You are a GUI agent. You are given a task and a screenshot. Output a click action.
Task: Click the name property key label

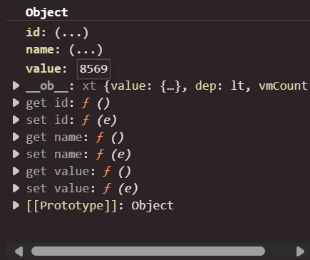pyautogui.click(x=40, y=50)
